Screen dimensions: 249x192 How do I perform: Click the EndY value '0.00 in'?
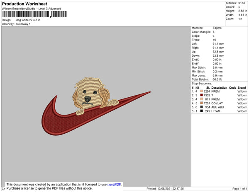tap(217, 64)
